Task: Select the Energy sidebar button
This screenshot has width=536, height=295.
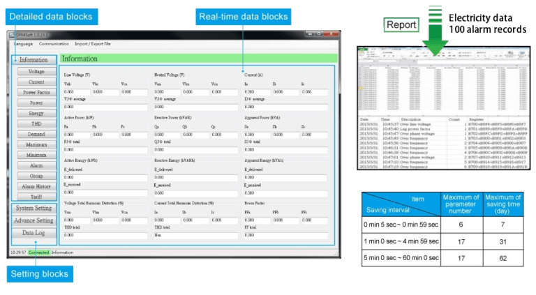Action: [x=36, y=114]
